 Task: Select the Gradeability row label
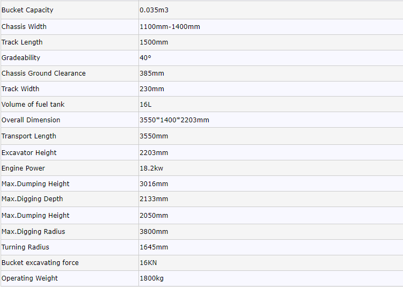click(21, 58)
